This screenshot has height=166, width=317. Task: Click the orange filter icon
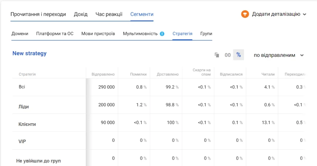245,14
